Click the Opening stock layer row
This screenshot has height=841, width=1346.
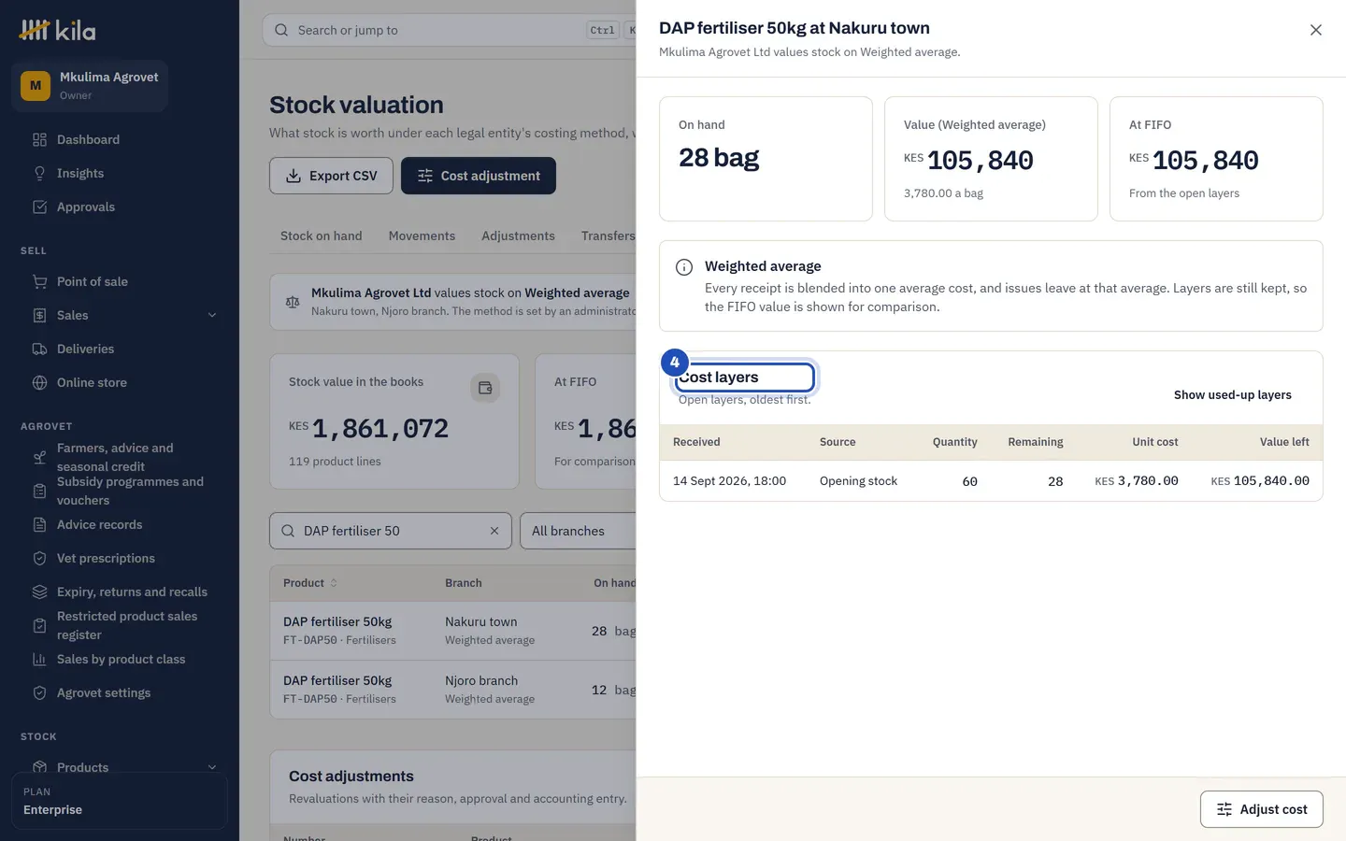pos(991,481)
